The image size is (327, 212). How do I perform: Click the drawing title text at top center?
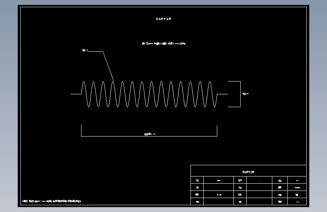pos(163,19)
